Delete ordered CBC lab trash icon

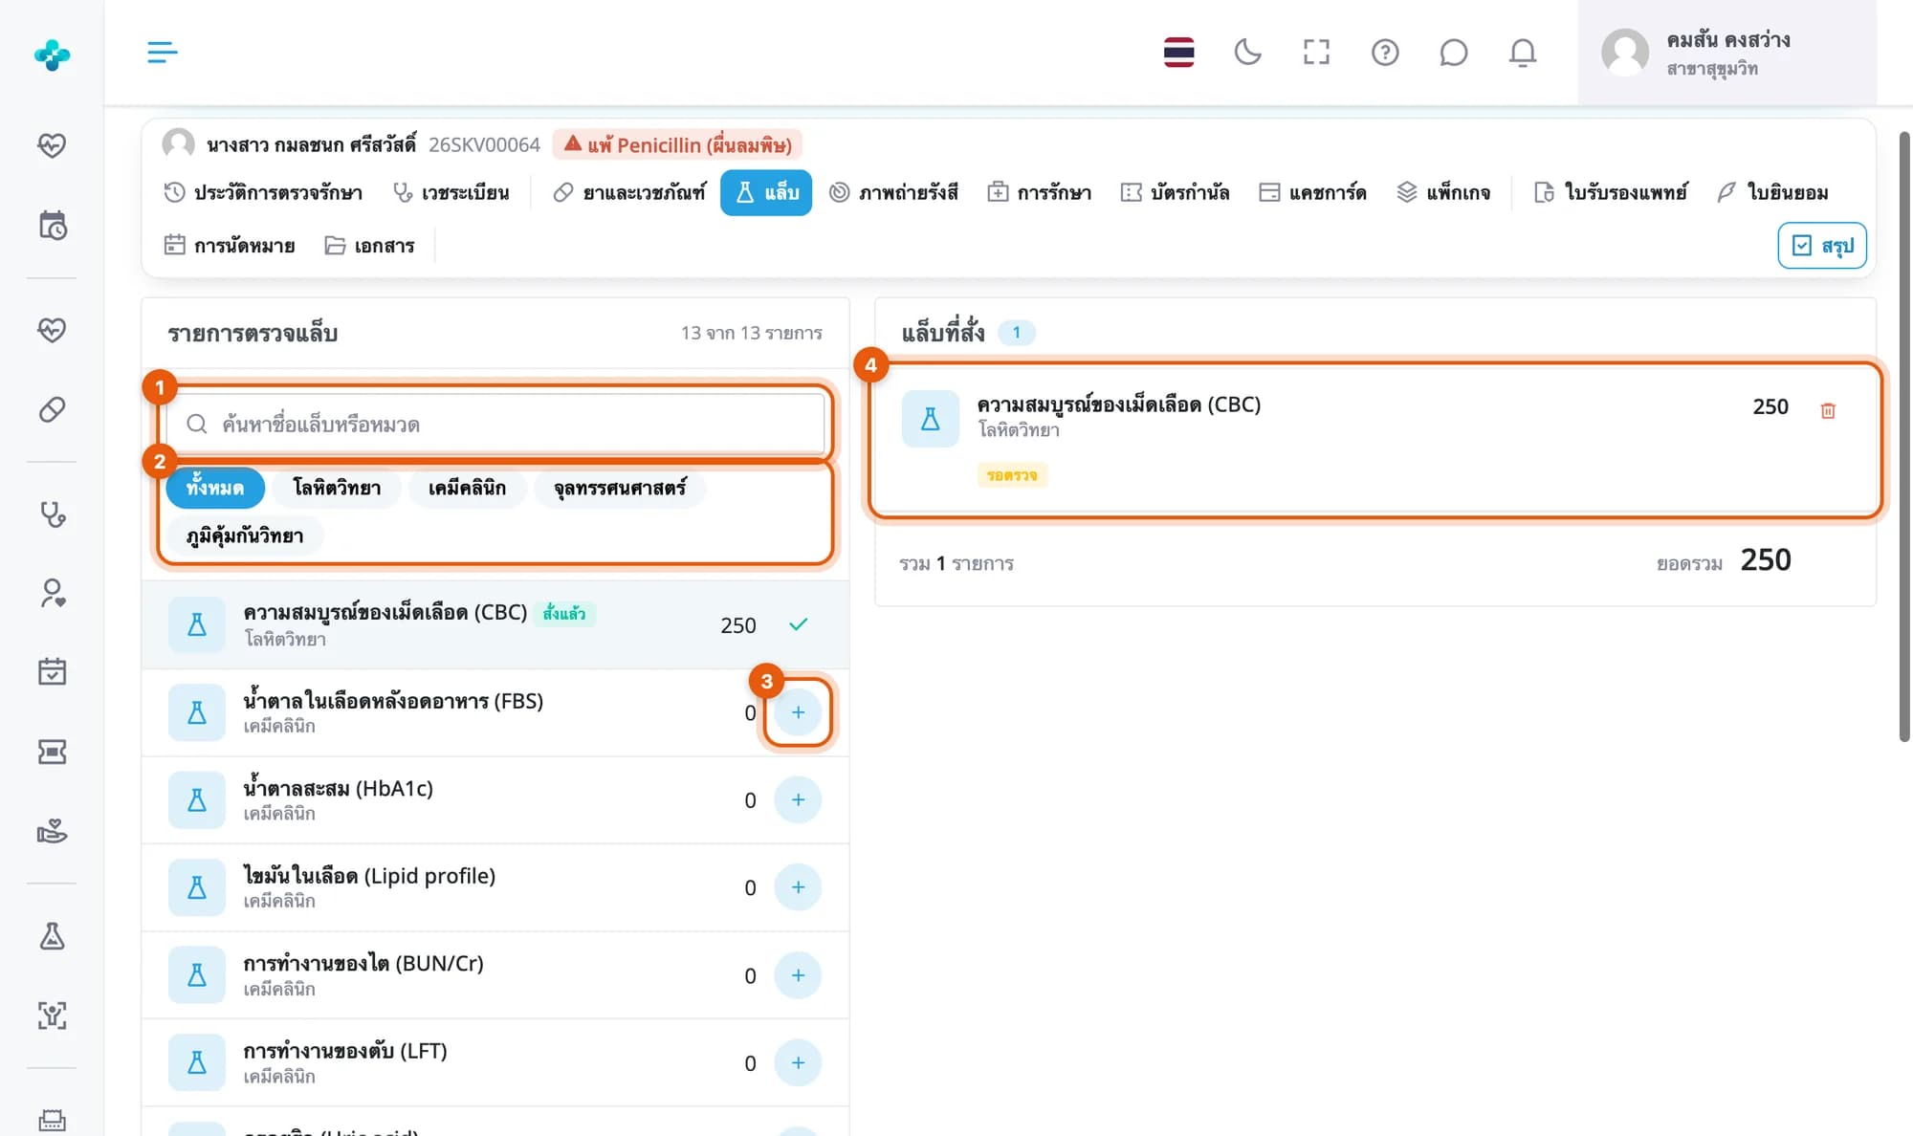click(x=1828, y=410)
